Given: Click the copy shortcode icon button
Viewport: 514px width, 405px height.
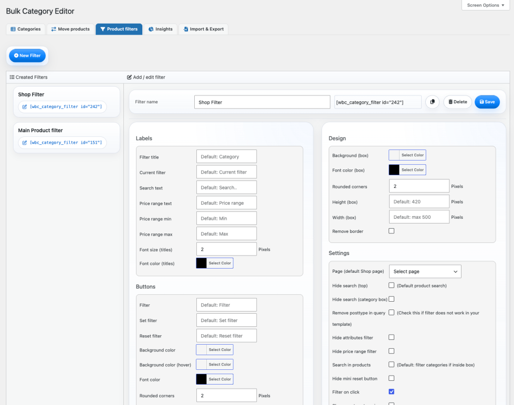Looking at the screenshot, I should pos(433,102).
